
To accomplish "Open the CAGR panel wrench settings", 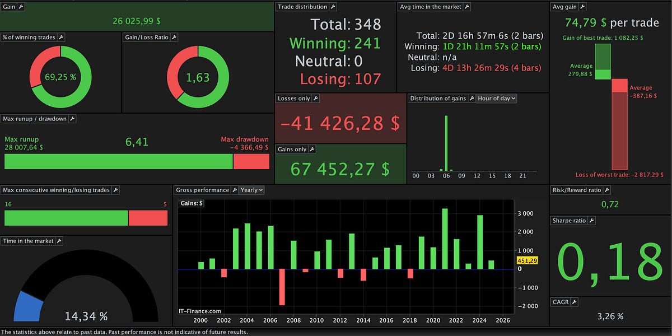I will pyautogui.click(x=574, y=302).
